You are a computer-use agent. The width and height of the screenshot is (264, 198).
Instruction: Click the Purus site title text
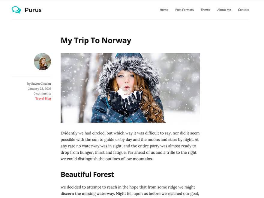pos(33,10)
